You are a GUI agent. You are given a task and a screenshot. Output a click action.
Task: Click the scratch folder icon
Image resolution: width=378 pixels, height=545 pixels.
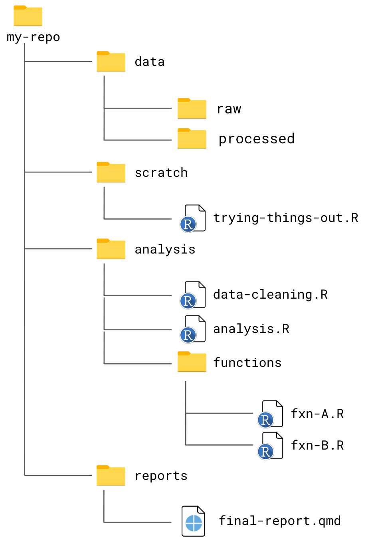pos(111,172)
